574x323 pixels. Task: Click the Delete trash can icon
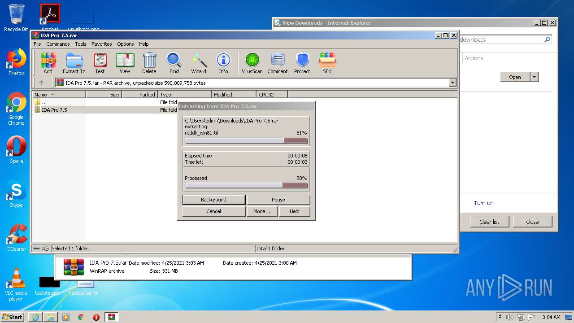click(x=149, y=63)
